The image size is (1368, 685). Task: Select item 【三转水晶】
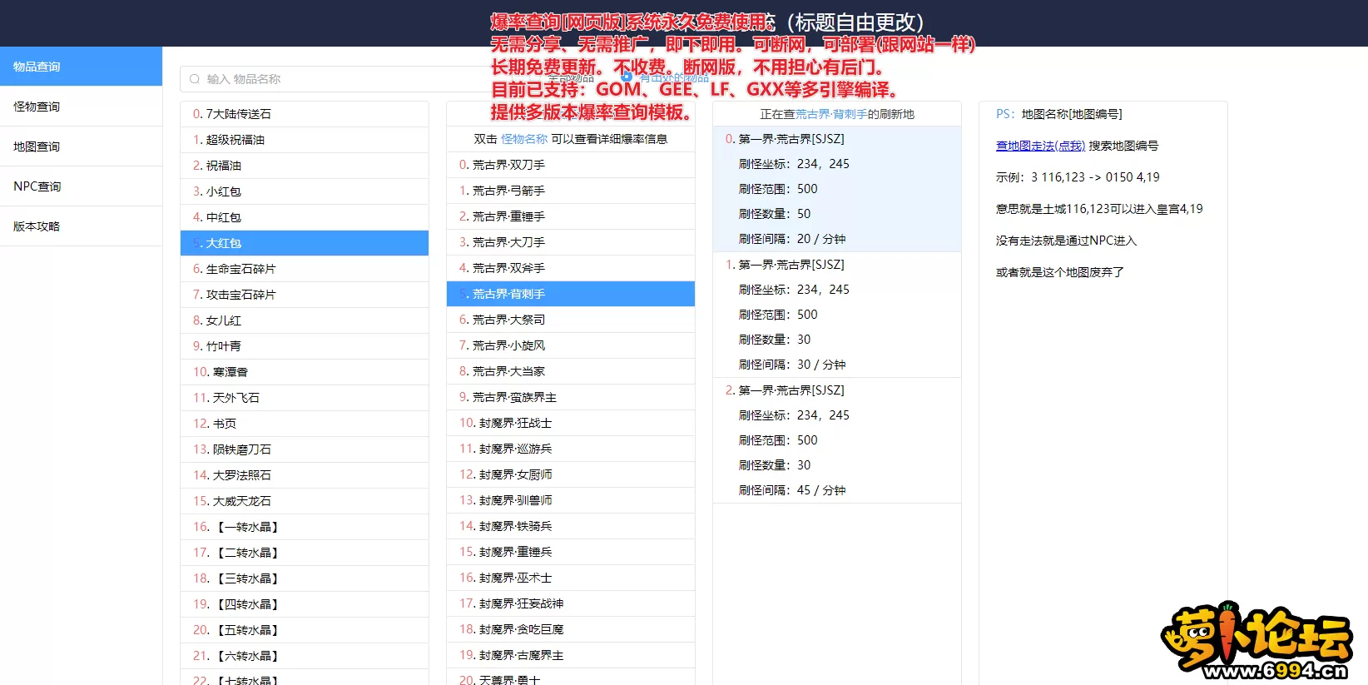pos(305,578)
